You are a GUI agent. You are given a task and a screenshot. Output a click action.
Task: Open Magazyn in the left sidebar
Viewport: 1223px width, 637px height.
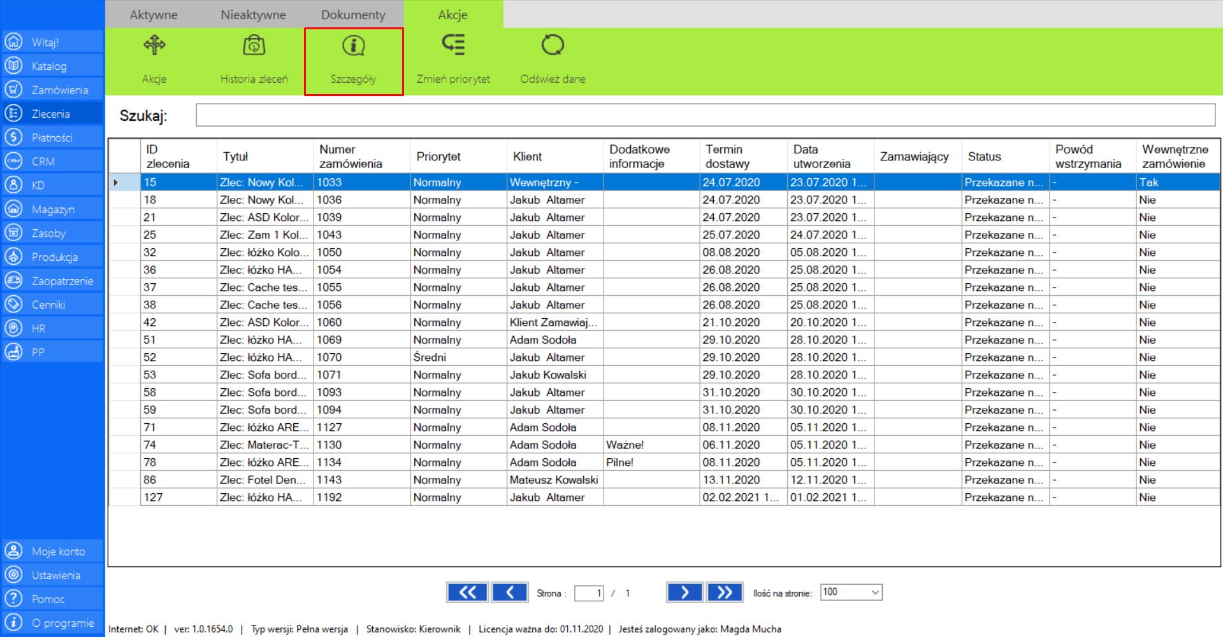[52, 209]
